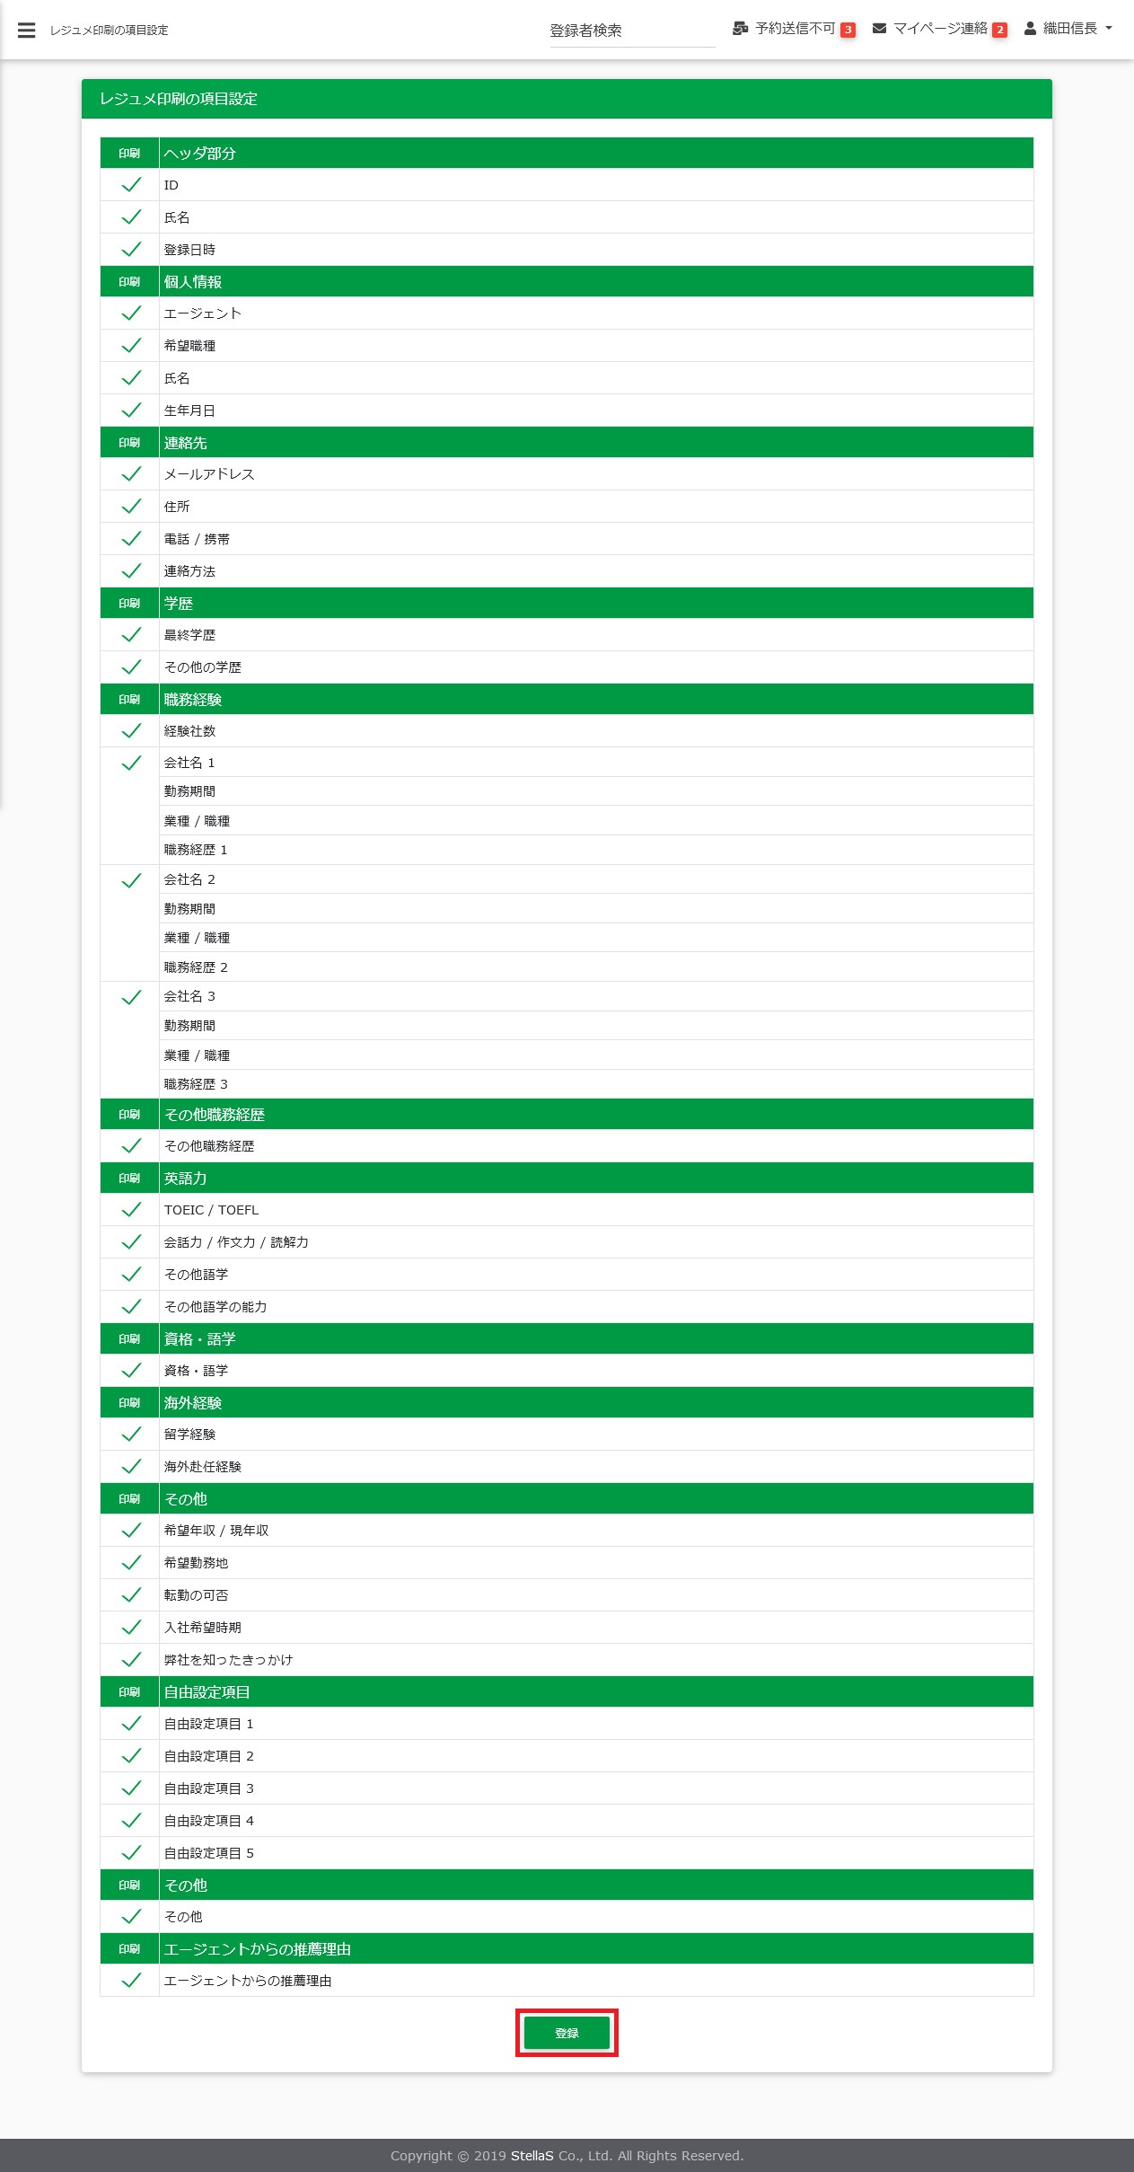Open the hamburger side menu
The image size is (1134, 2172).
(x=27, y=31)
